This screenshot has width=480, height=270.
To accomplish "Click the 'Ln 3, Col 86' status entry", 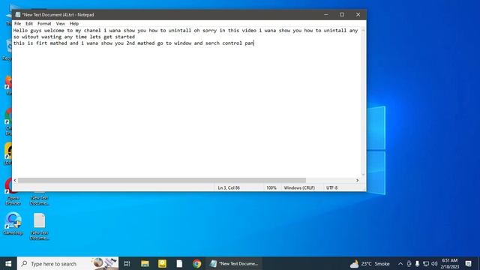I will (x=229, y=187).
